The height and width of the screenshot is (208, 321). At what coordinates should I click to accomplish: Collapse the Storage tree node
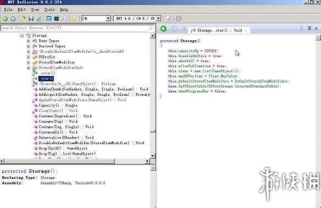[22, 36]
